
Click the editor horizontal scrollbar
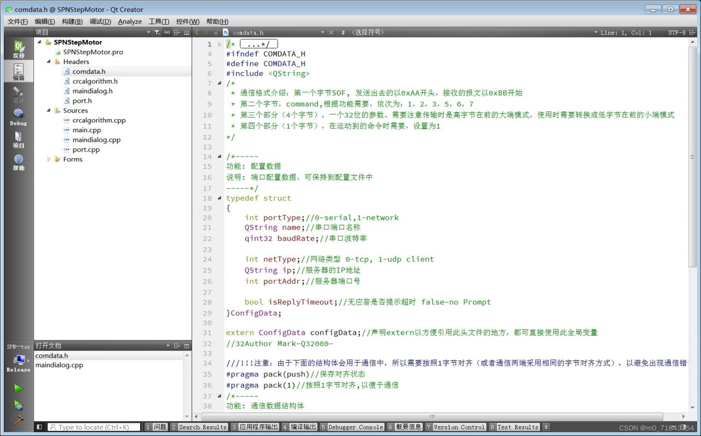(433, 416)
